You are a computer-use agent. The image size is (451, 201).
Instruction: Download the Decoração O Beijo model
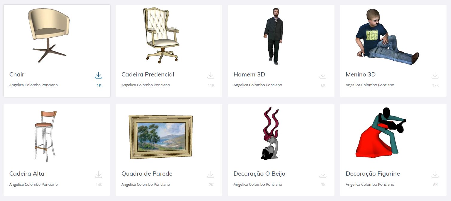point(323,175)
